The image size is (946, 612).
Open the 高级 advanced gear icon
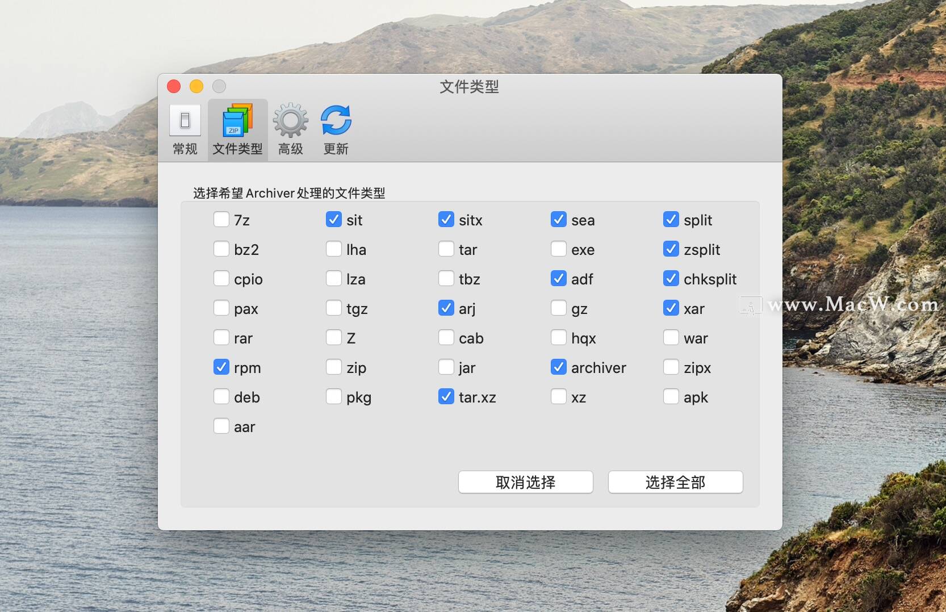(291, 120)
